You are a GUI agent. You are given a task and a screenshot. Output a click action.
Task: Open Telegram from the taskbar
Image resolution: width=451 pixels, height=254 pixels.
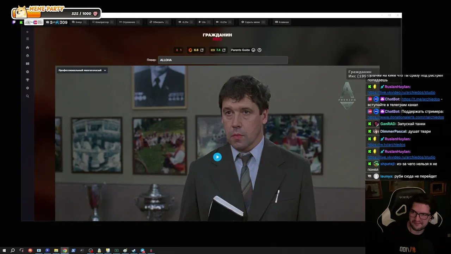[x=143, y=250]
